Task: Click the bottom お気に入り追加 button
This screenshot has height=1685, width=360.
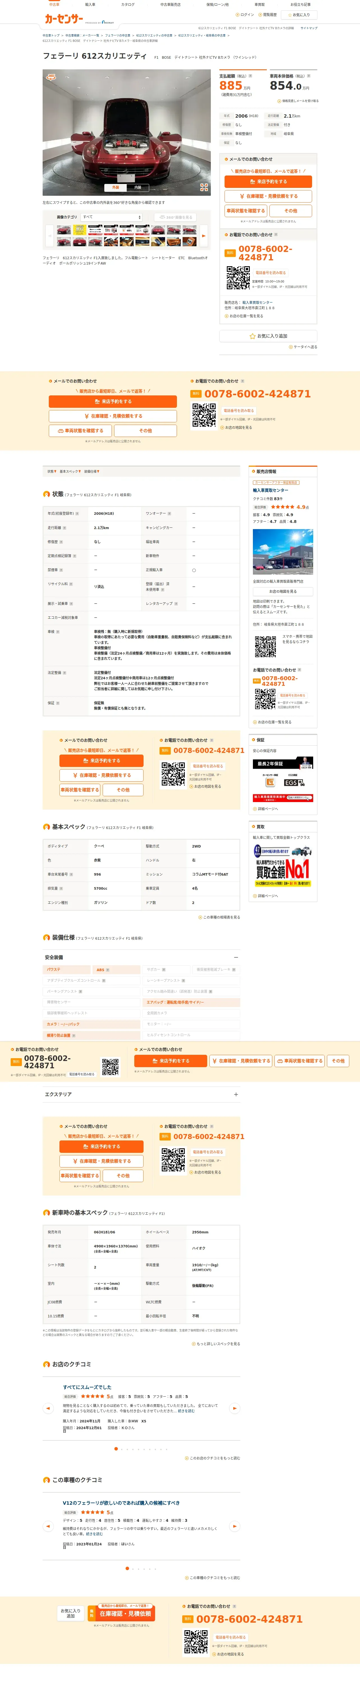Action: coord(71,1614)
